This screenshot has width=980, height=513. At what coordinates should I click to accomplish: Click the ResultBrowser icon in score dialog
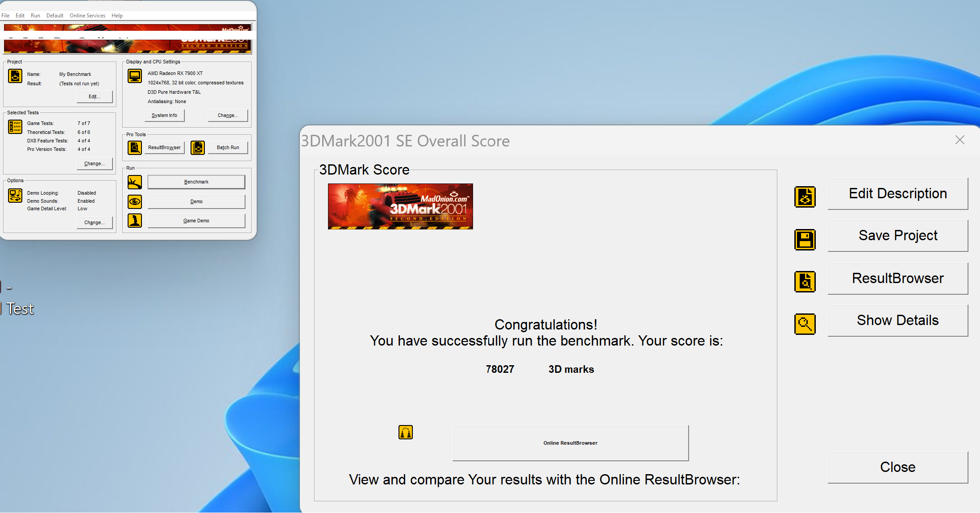[x=805, y=282]
